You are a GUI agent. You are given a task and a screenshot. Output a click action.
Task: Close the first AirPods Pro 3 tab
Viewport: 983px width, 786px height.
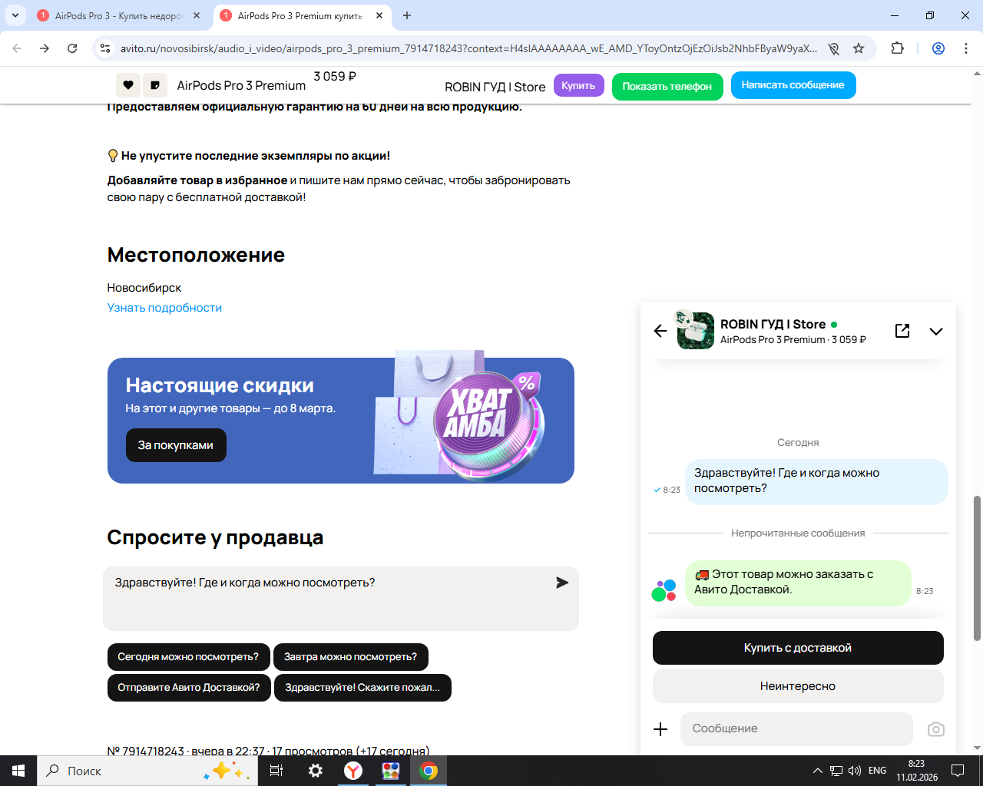[x=196, y=15]
